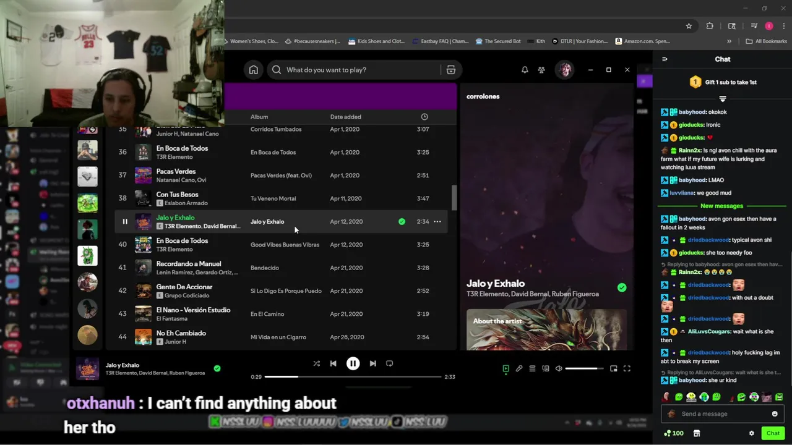Open Chrome media controls icon
Screen dimensions: 792x445
(754, 26)
